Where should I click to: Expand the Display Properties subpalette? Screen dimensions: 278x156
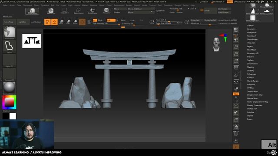[255, 105]
